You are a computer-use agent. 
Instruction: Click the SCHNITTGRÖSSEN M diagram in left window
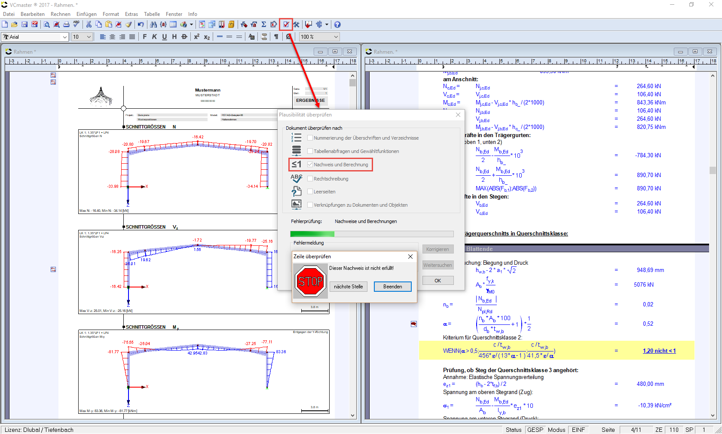[204, 371]
